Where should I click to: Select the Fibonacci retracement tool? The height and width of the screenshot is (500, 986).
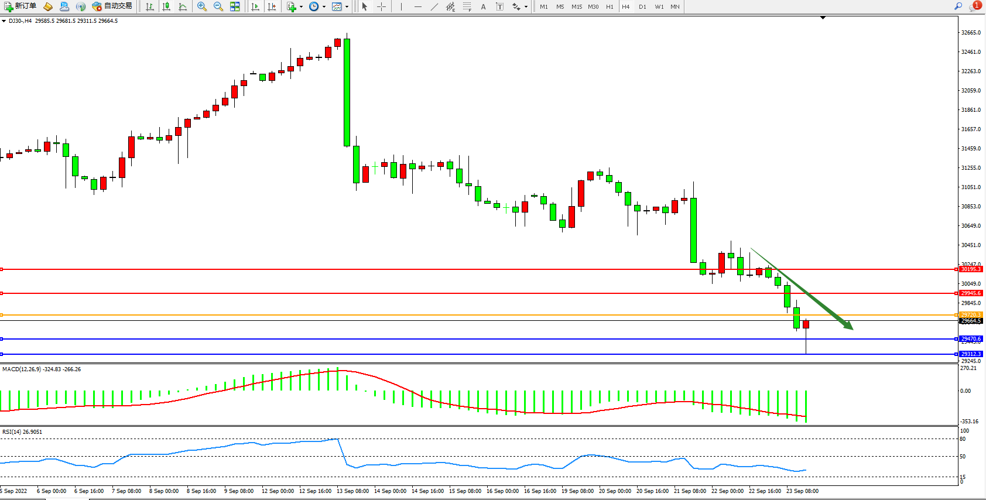pos(467,6)
